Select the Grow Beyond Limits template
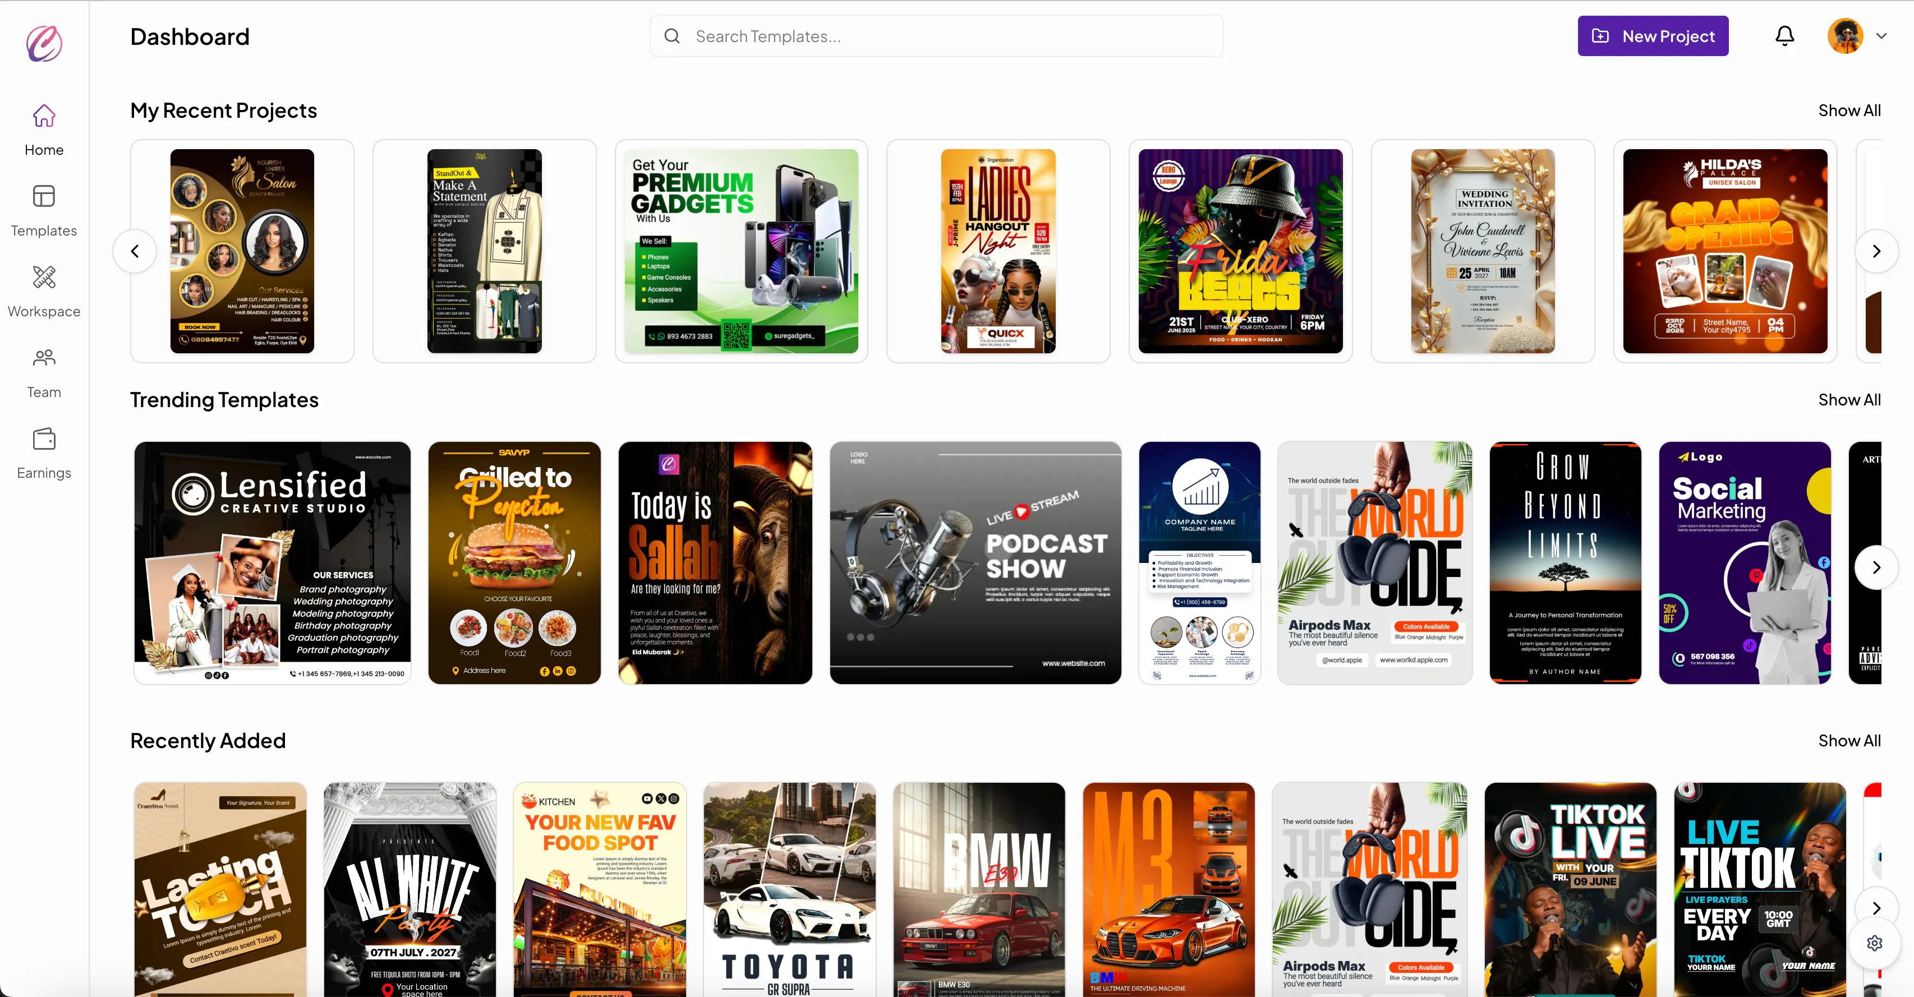1914x997 pixels. tap(1565, 562)
